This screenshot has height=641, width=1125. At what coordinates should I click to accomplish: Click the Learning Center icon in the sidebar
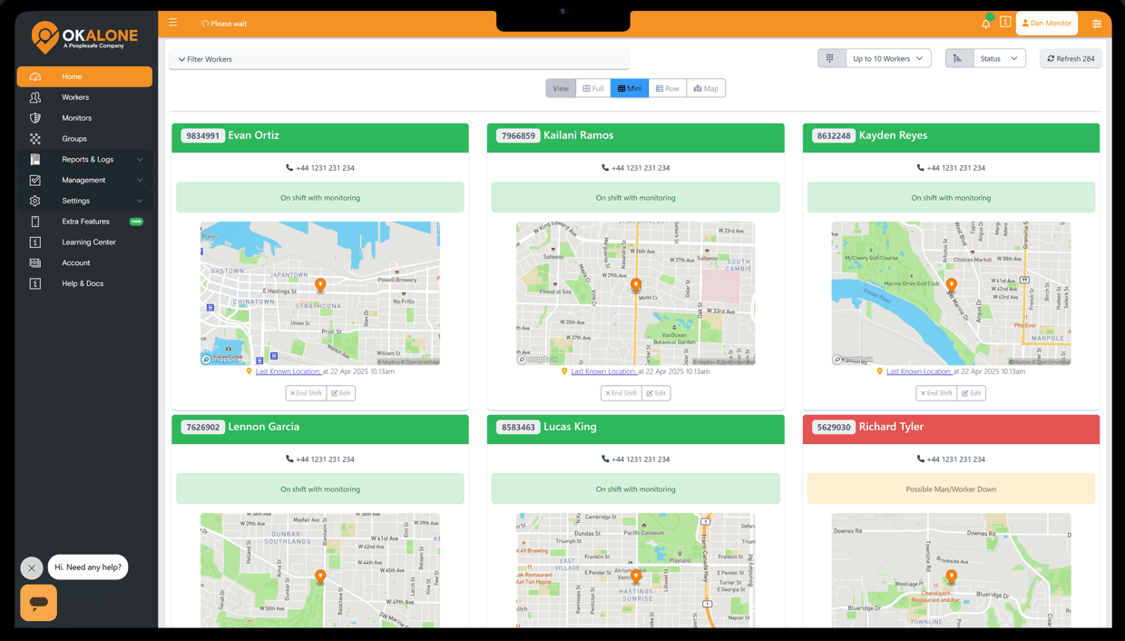click(35, 242)
